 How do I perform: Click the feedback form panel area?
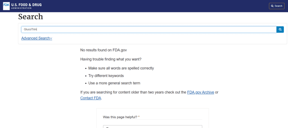153,118
